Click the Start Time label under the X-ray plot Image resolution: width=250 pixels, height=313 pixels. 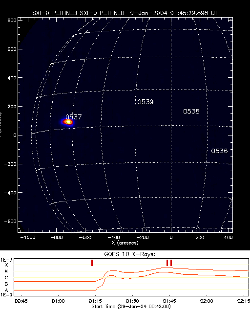(131, 307)
